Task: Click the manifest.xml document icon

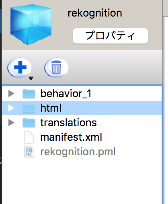Action: tap(29, 137)
